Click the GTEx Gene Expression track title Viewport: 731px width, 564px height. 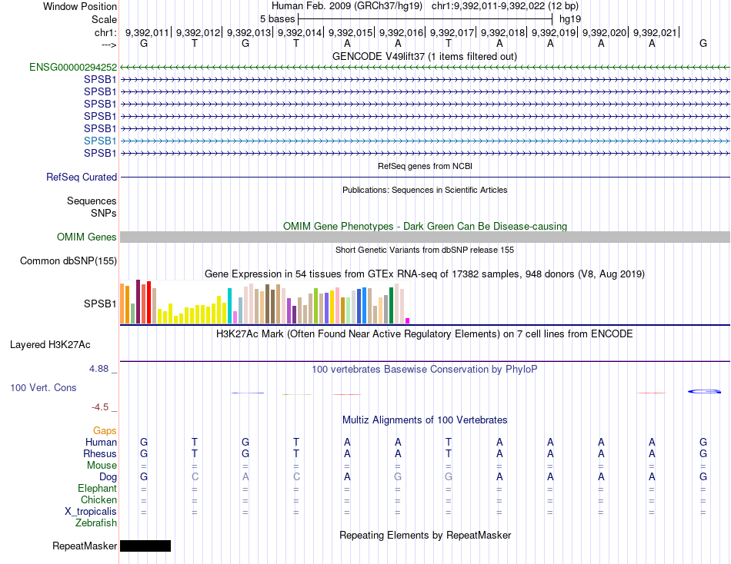coord(424,274)
